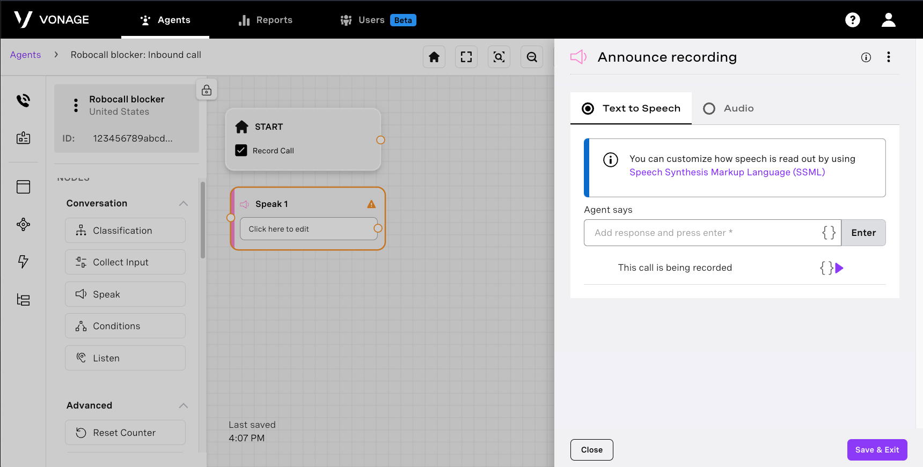The image size is (923, 467).
Task: Click the Speak 1 output connector circle
Action: [378, 228]
